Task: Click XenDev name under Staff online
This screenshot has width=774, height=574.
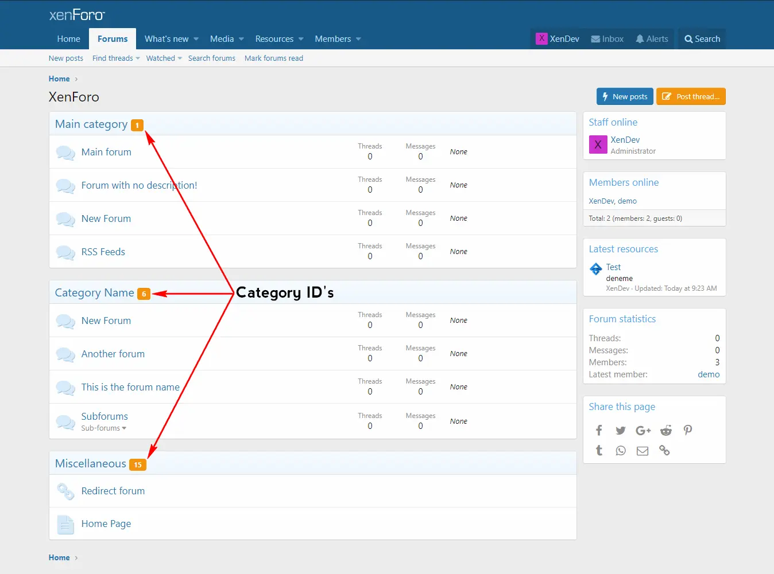Action: point(625,140)
